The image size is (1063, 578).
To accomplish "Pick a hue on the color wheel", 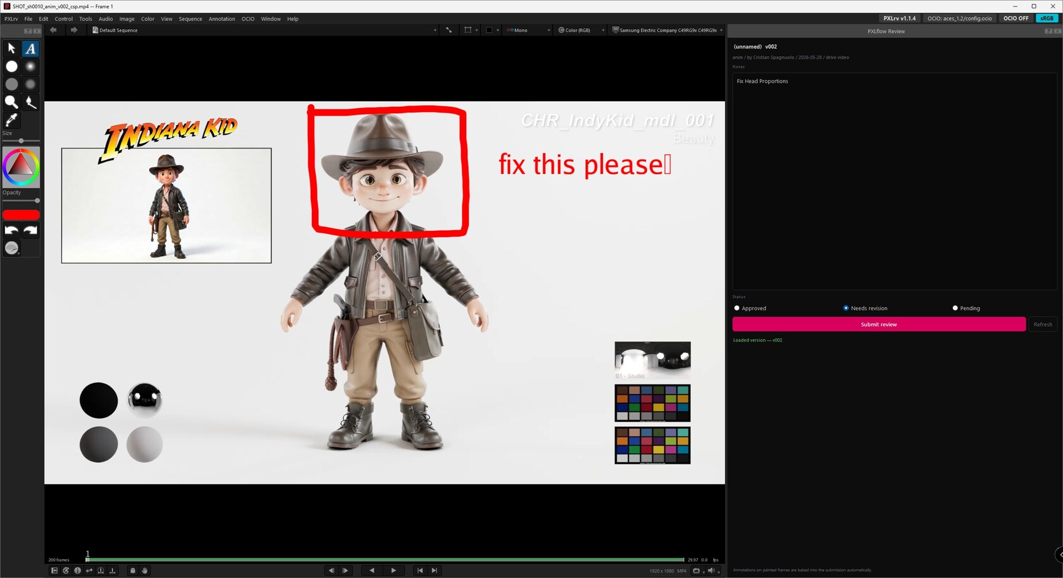I will 21,167.
